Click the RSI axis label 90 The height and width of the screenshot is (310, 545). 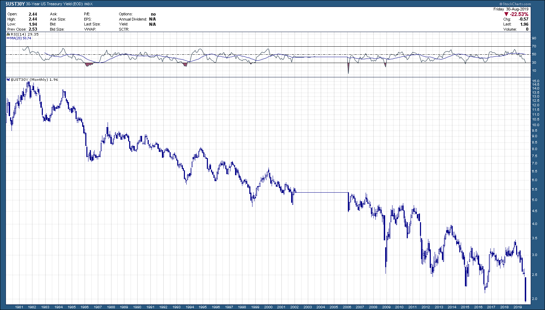coord(534,38)
